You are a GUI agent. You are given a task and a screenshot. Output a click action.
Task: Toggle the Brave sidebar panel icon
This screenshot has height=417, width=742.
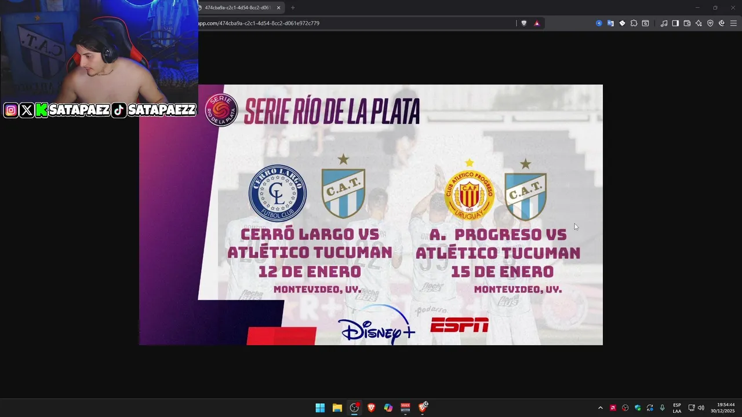pyautogui.click(x=675, y=23)
